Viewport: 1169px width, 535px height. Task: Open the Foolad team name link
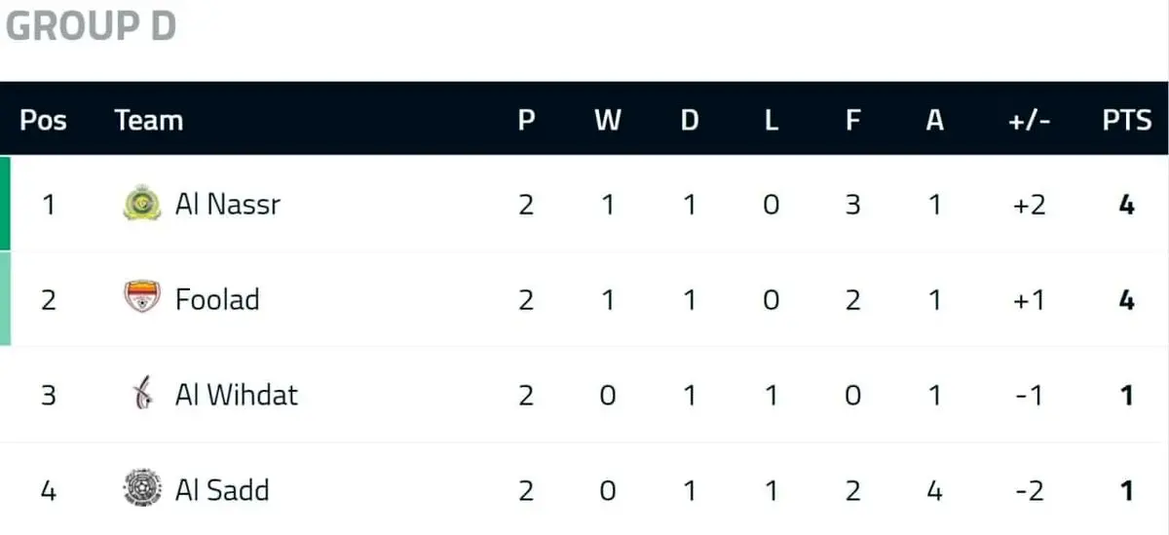point(217,298)
